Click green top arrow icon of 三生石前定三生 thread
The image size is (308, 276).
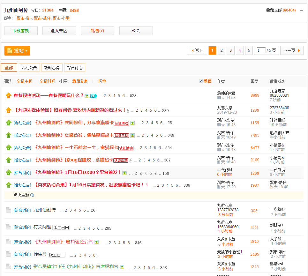tap(9, 147)
